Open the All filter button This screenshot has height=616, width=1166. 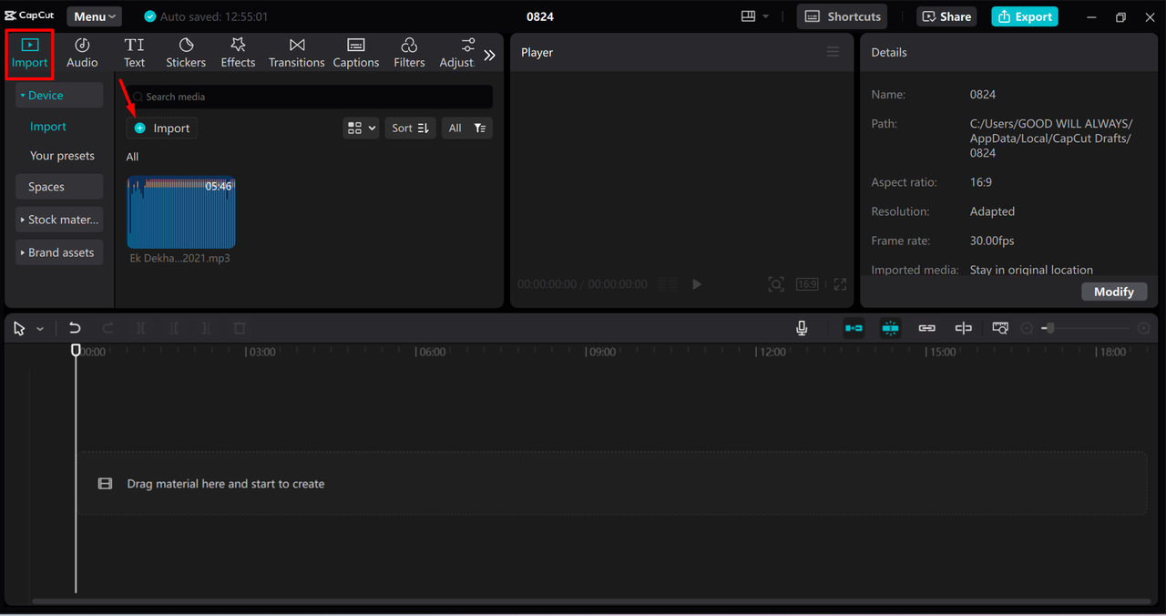click(467, 128)
